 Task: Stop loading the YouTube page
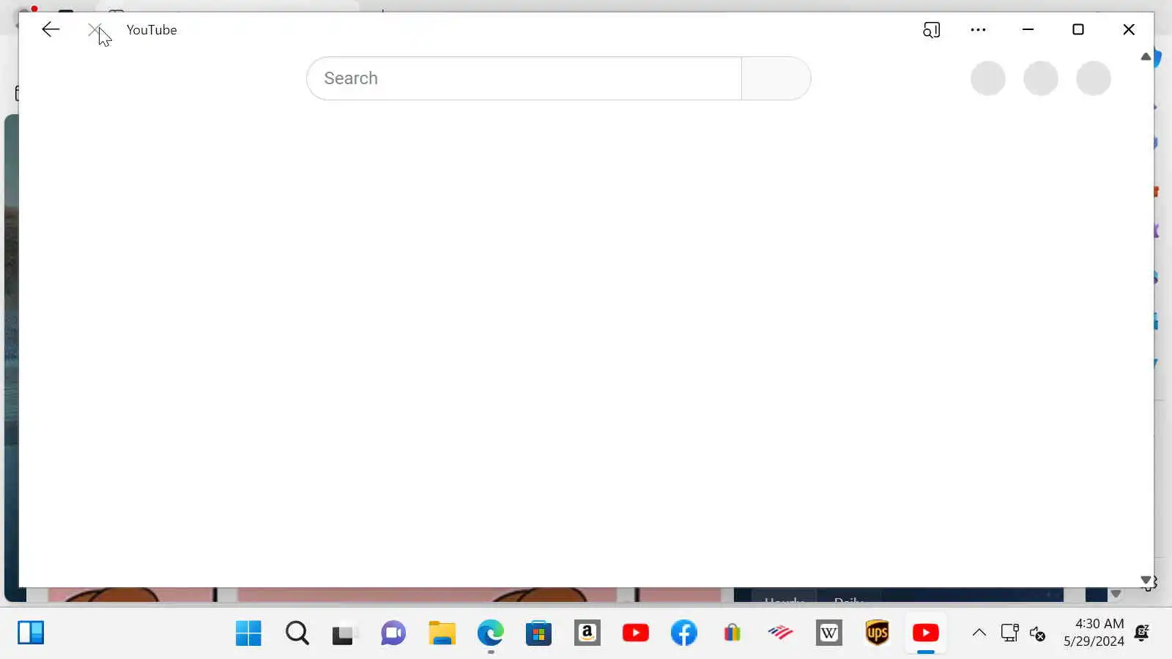94,29
